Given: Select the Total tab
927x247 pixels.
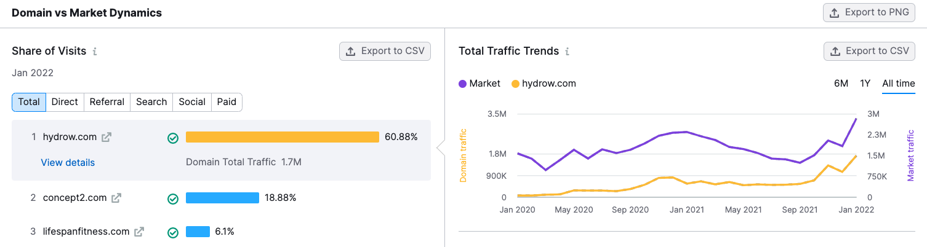Looking at the screenshot, I should pyautogui.click(x=29, y=102).
